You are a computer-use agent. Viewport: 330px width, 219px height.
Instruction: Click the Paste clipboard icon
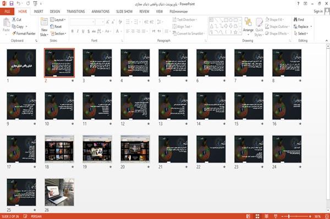[x=6, y=23]
